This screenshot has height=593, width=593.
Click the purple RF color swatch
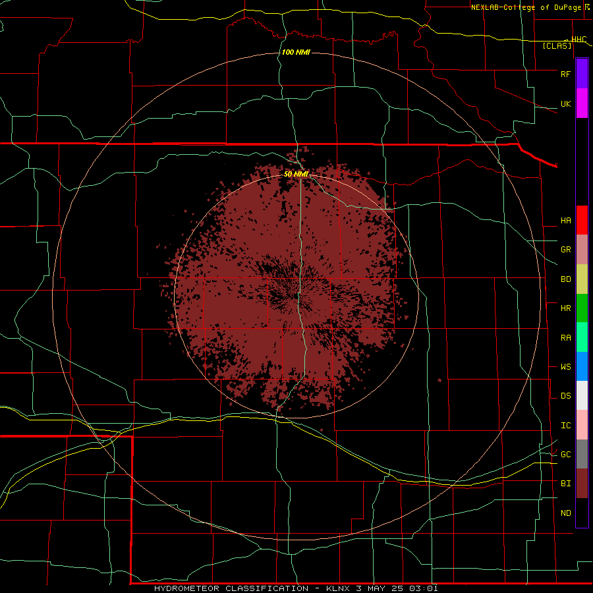(x=582, y=74)
